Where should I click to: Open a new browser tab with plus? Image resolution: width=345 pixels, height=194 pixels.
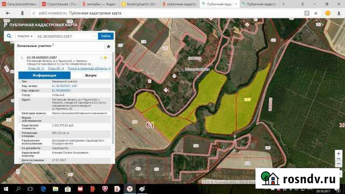284,4
